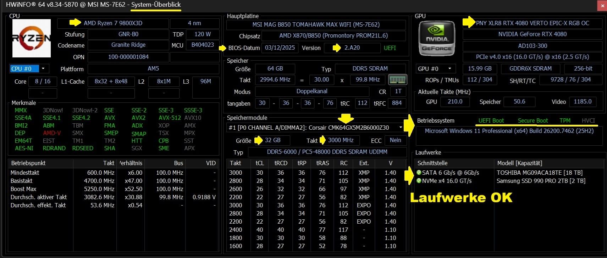
Task: Click the TPM status label
Action: [x=565, y=120]
